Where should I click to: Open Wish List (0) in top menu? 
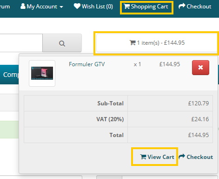pyautogui.click(x=93, y=7)
